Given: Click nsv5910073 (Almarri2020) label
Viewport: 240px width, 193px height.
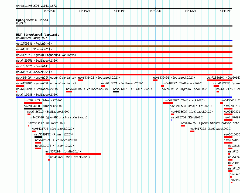Looking at the screenshot, I should 54,146.
